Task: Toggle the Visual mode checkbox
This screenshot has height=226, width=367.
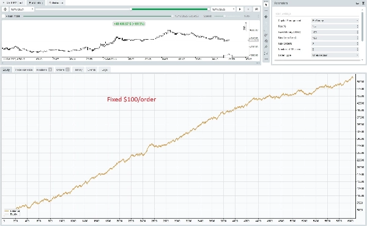Action: pos(4,16)
